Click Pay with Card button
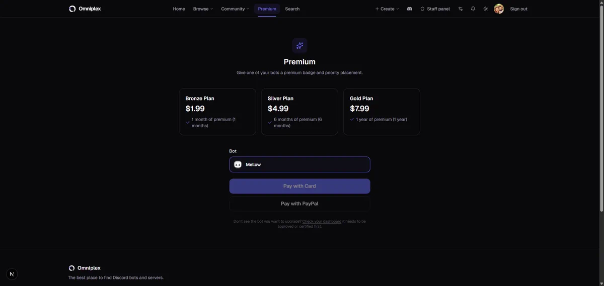The image size is (604, 286). point(299,186)
